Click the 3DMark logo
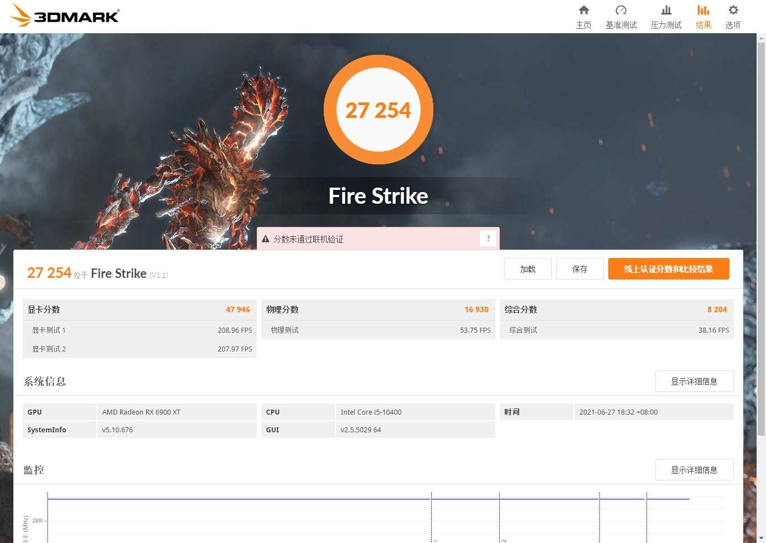The height and width of the screenshot is (543, 766). [x=65, y=15]
